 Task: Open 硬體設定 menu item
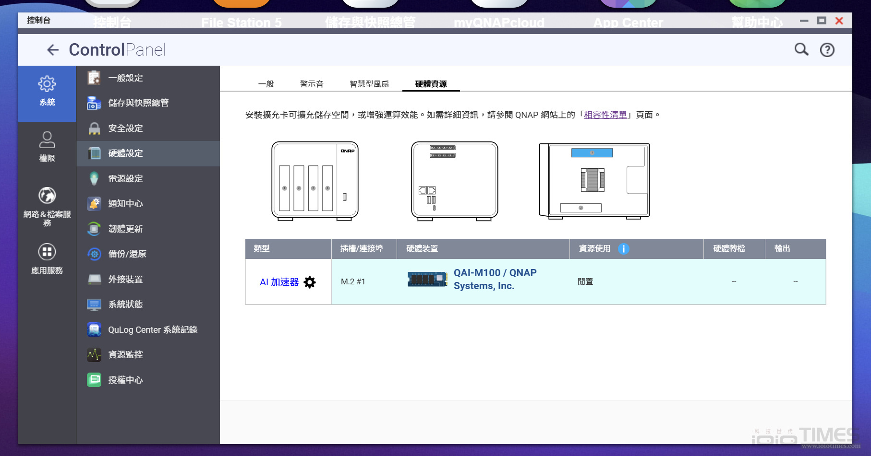(148, 153)
